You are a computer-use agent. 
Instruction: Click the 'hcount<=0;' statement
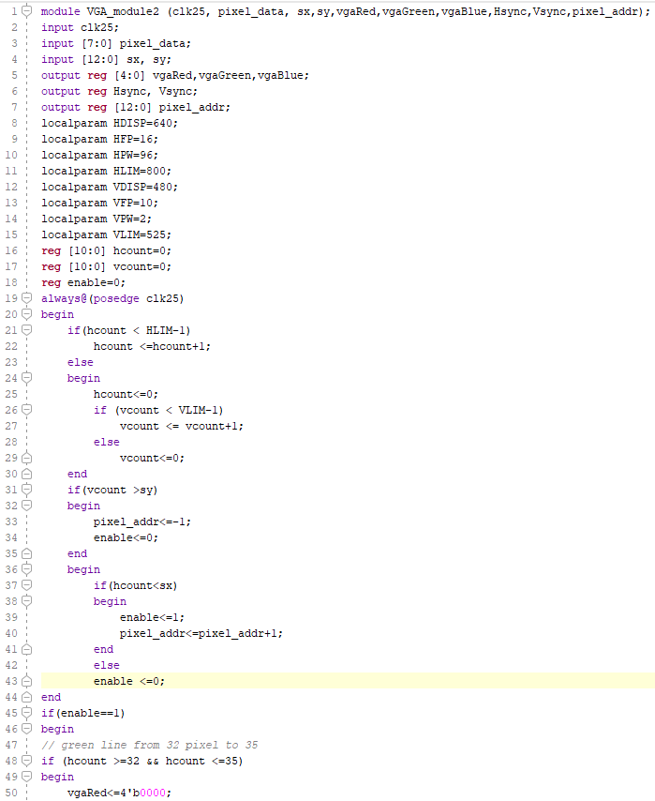point(127,394)
